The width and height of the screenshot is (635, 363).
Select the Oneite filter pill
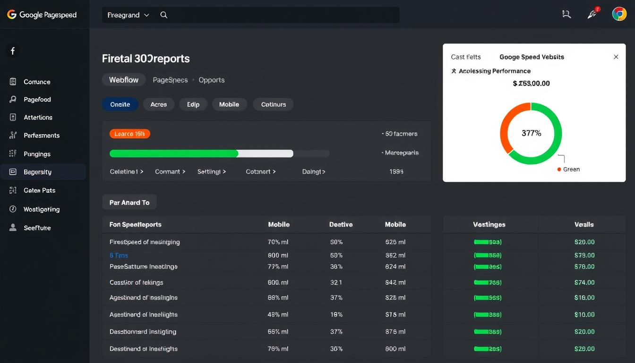point(120,104)
